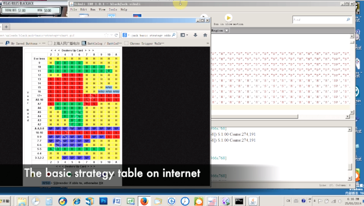Open Sikuli IDE Edit menu

tap(83, 10)
